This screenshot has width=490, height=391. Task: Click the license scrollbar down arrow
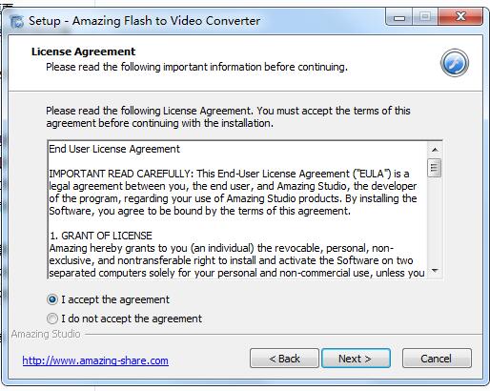pyautogui.click(x=435, y=271)
